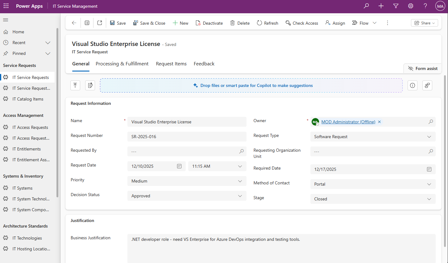
Task: Open the 11:15 AM time dropdown
Action: [217, 166]
